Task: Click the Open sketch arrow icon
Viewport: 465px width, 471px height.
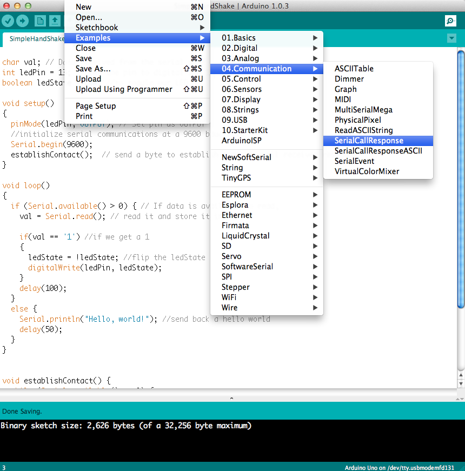Action: click(x=55, y=21)
